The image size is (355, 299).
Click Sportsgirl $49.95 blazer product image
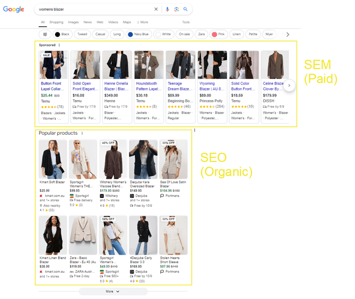[113, 235]
